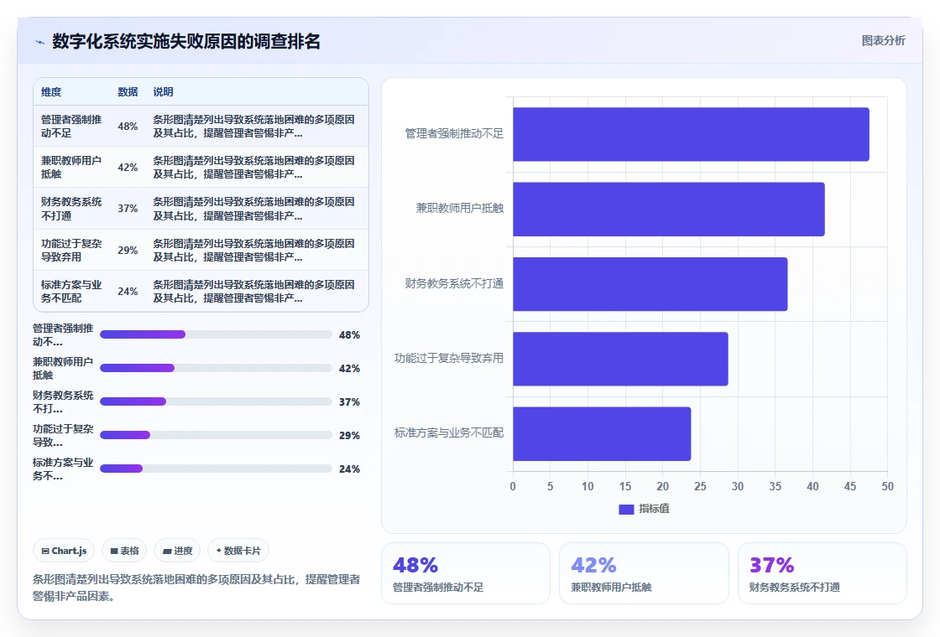Click the 29% value in the table

(128, 251)
